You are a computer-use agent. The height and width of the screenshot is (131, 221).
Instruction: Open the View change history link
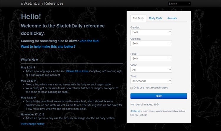33,124
